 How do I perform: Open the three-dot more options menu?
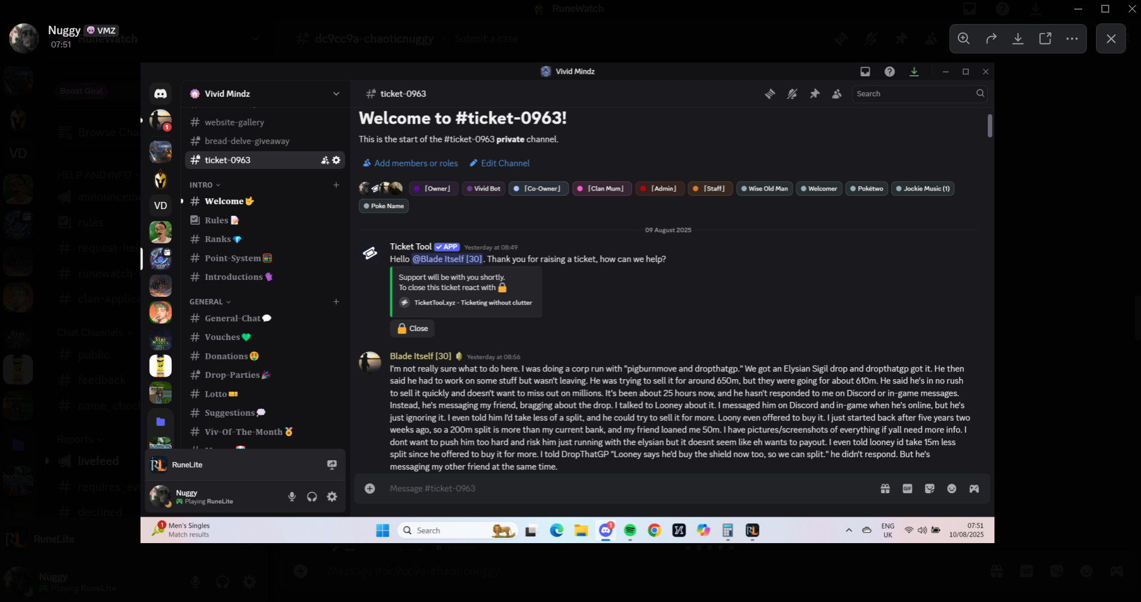pyautogui.click(x=1072, y=38)
